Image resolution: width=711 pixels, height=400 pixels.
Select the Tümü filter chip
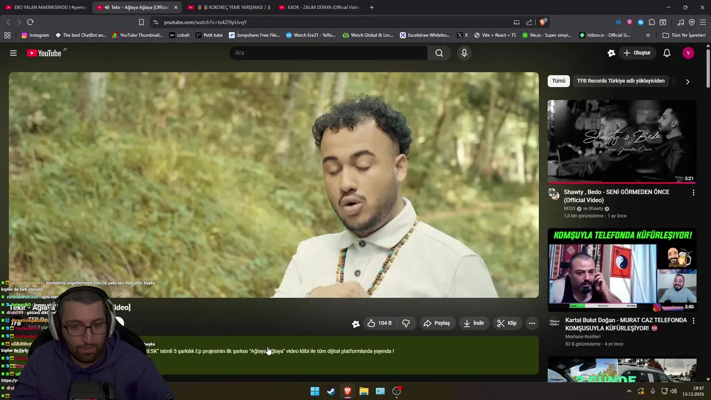pos(559,81)
